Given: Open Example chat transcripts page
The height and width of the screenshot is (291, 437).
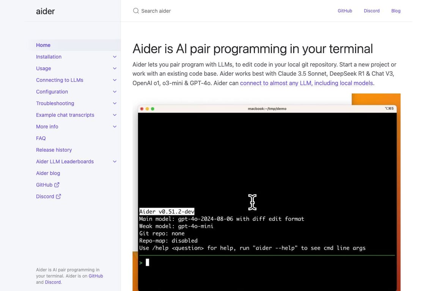Looking at the screenshot, I should (x=65, y=115).
